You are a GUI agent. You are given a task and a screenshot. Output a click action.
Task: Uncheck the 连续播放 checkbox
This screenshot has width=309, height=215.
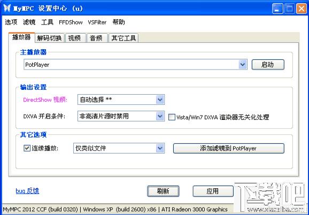point(27,148)
